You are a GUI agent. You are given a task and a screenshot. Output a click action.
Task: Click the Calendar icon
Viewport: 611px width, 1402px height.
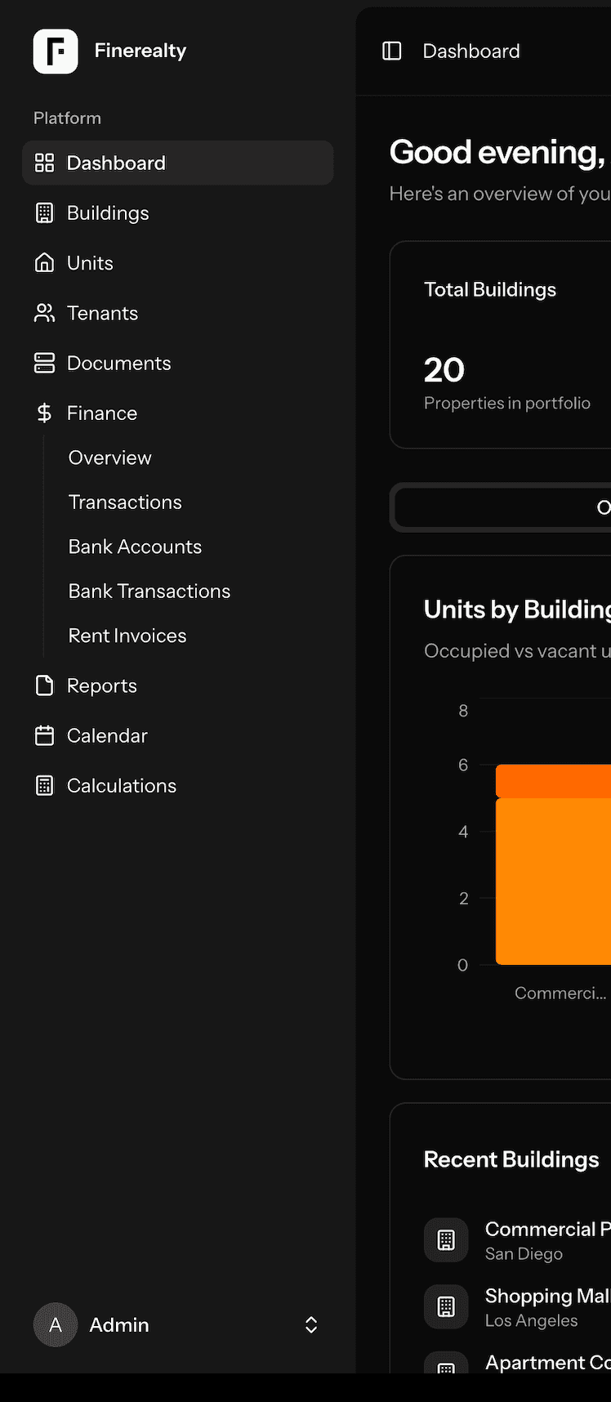click(x=44, y=735)
